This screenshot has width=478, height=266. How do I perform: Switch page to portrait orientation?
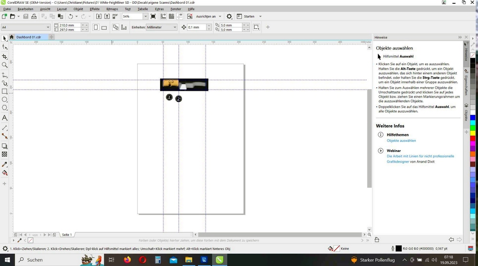coord(96,27)
